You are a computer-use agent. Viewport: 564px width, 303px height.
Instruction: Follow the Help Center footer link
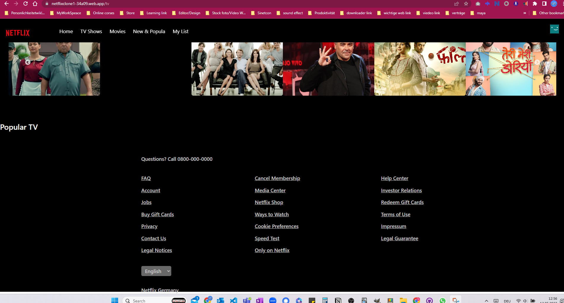click(x=395, y=178)
